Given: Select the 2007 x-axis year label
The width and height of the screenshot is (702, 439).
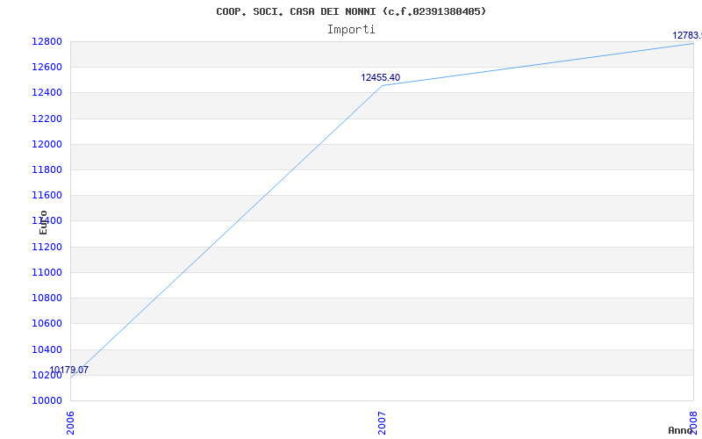Looking at the screenshot, I should click(382, 423).
